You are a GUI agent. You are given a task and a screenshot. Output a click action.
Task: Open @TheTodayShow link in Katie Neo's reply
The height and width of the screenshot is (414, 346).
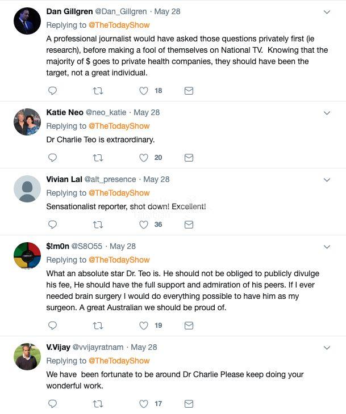click(x=119, y=126)
